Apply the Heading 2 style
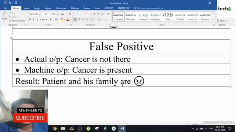Image resolution: width=235 pixels, height=132 pixels. pos(156,17)
